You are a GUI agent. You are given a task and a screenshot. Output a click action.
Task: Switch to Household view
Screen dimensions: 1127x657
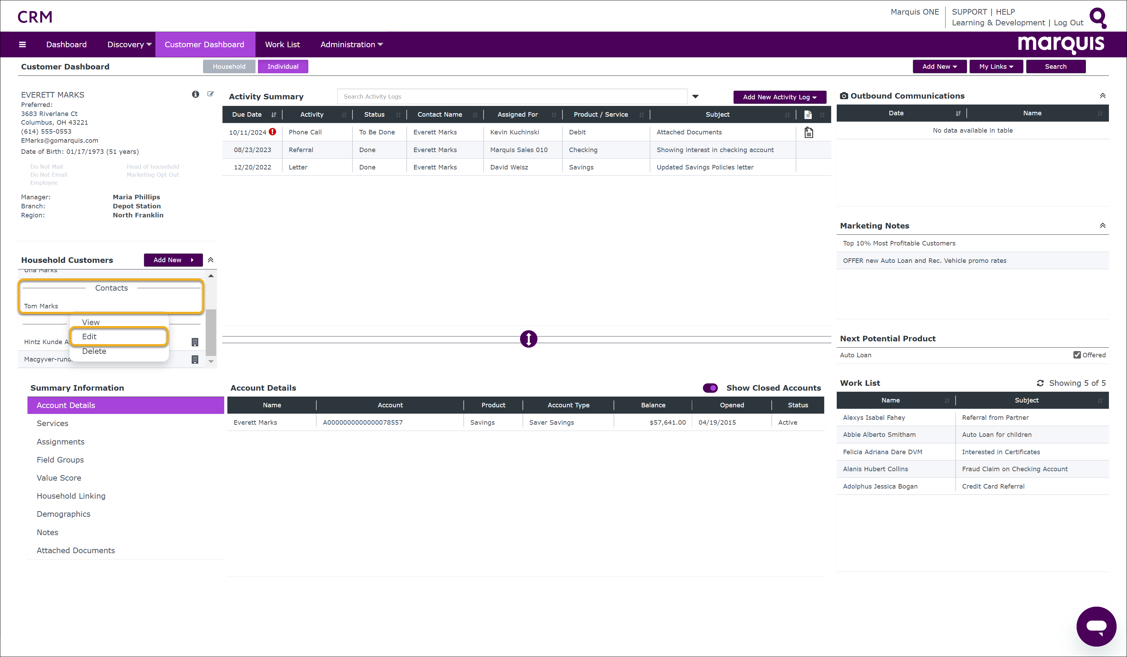point(229,67)
